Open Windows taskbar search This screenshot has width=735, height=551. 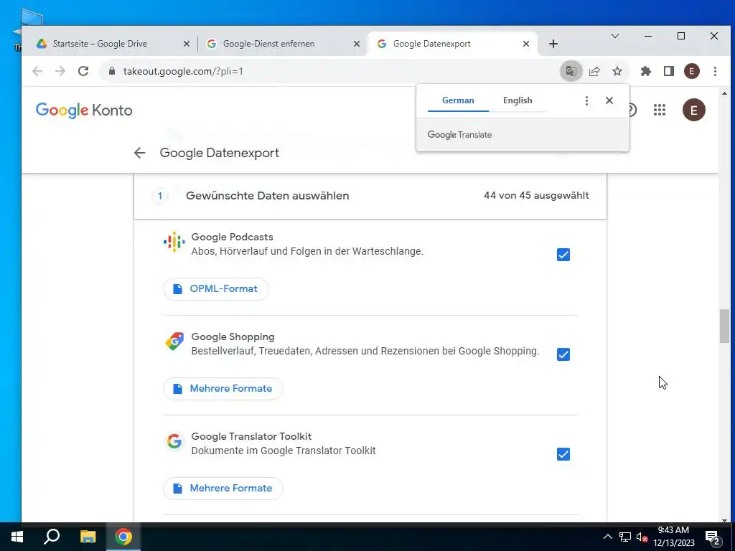coord(52,537)
